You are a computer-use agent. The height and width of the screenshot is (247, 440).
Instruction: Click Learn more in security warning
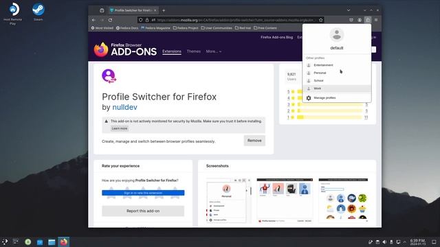[119, 128]
